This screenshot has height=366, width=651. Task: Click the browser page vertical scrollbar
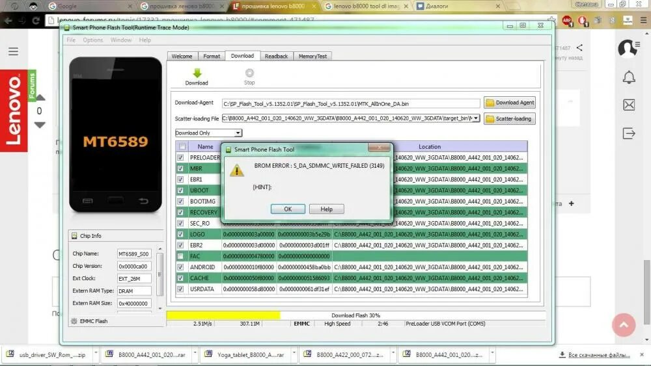coord(646,293)
